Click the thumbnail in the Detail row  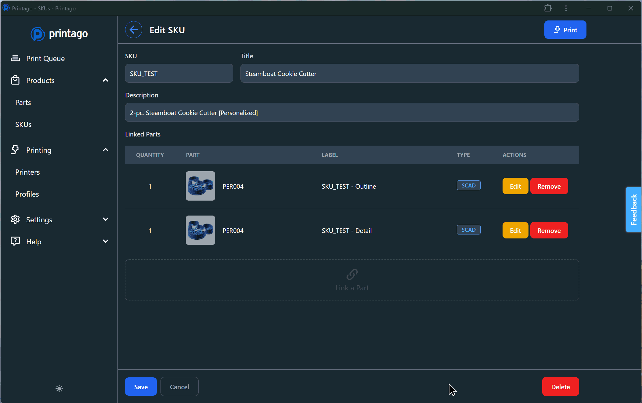tap(200, 230)
